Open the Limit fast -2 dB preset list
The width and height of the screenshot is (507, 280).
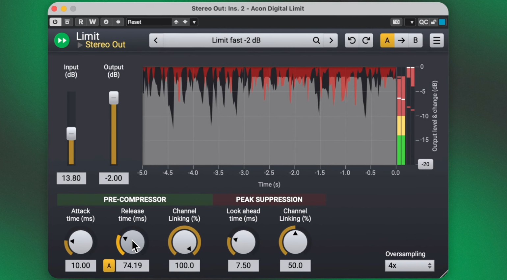[236, 41]
